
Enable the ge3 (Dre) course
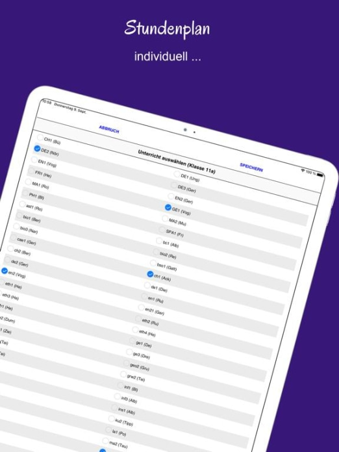click(x=129, y=352)
